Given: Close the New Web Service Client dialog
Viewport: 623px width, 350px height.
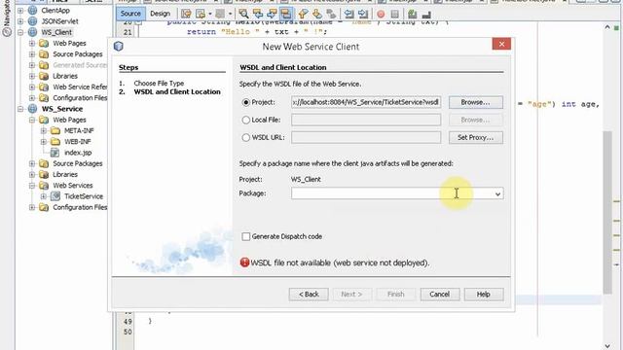Looking at the screenshot, I should pyautogui.click(x=501, y=44).
